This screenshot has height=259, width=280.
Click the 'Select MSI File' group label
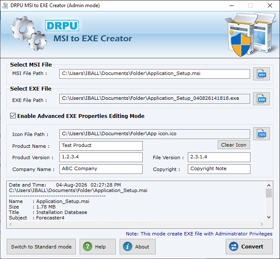(31, 64)
